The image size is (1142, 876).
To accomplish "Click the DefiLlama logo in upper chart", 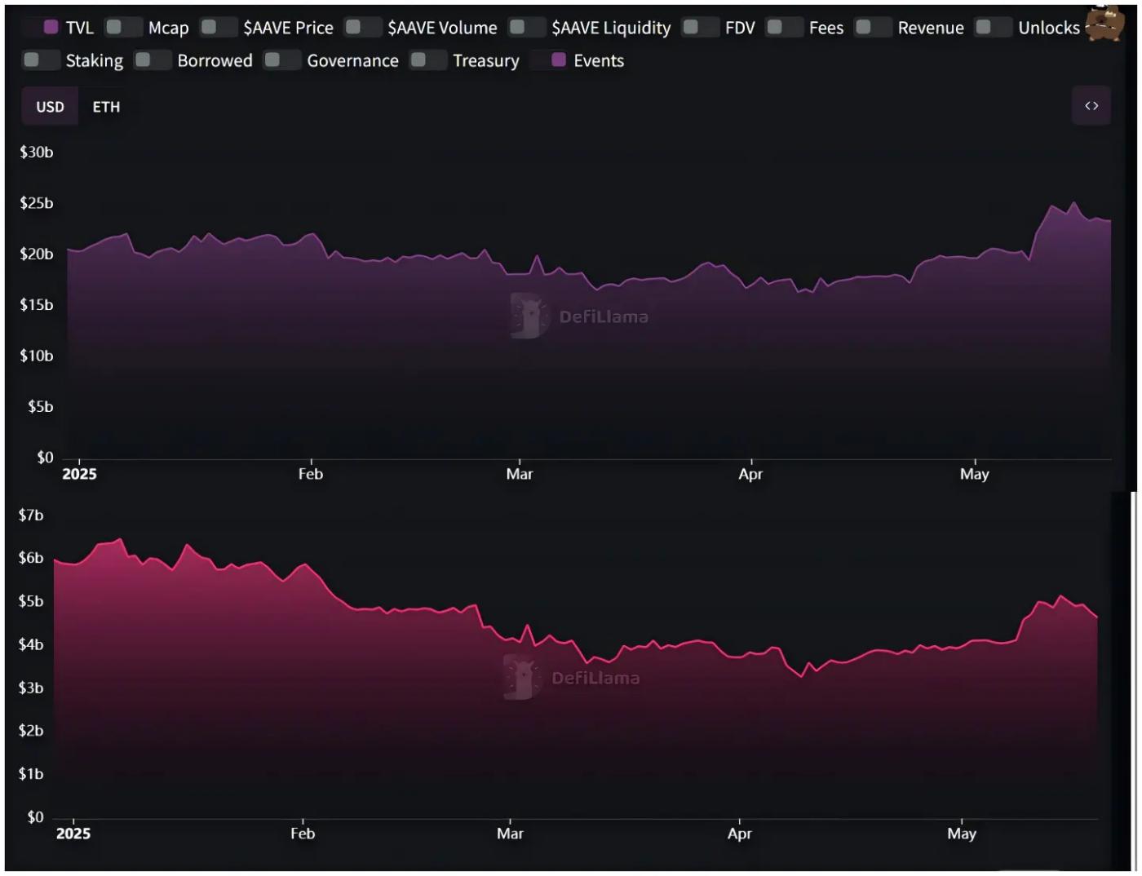I will coord(579,316).
